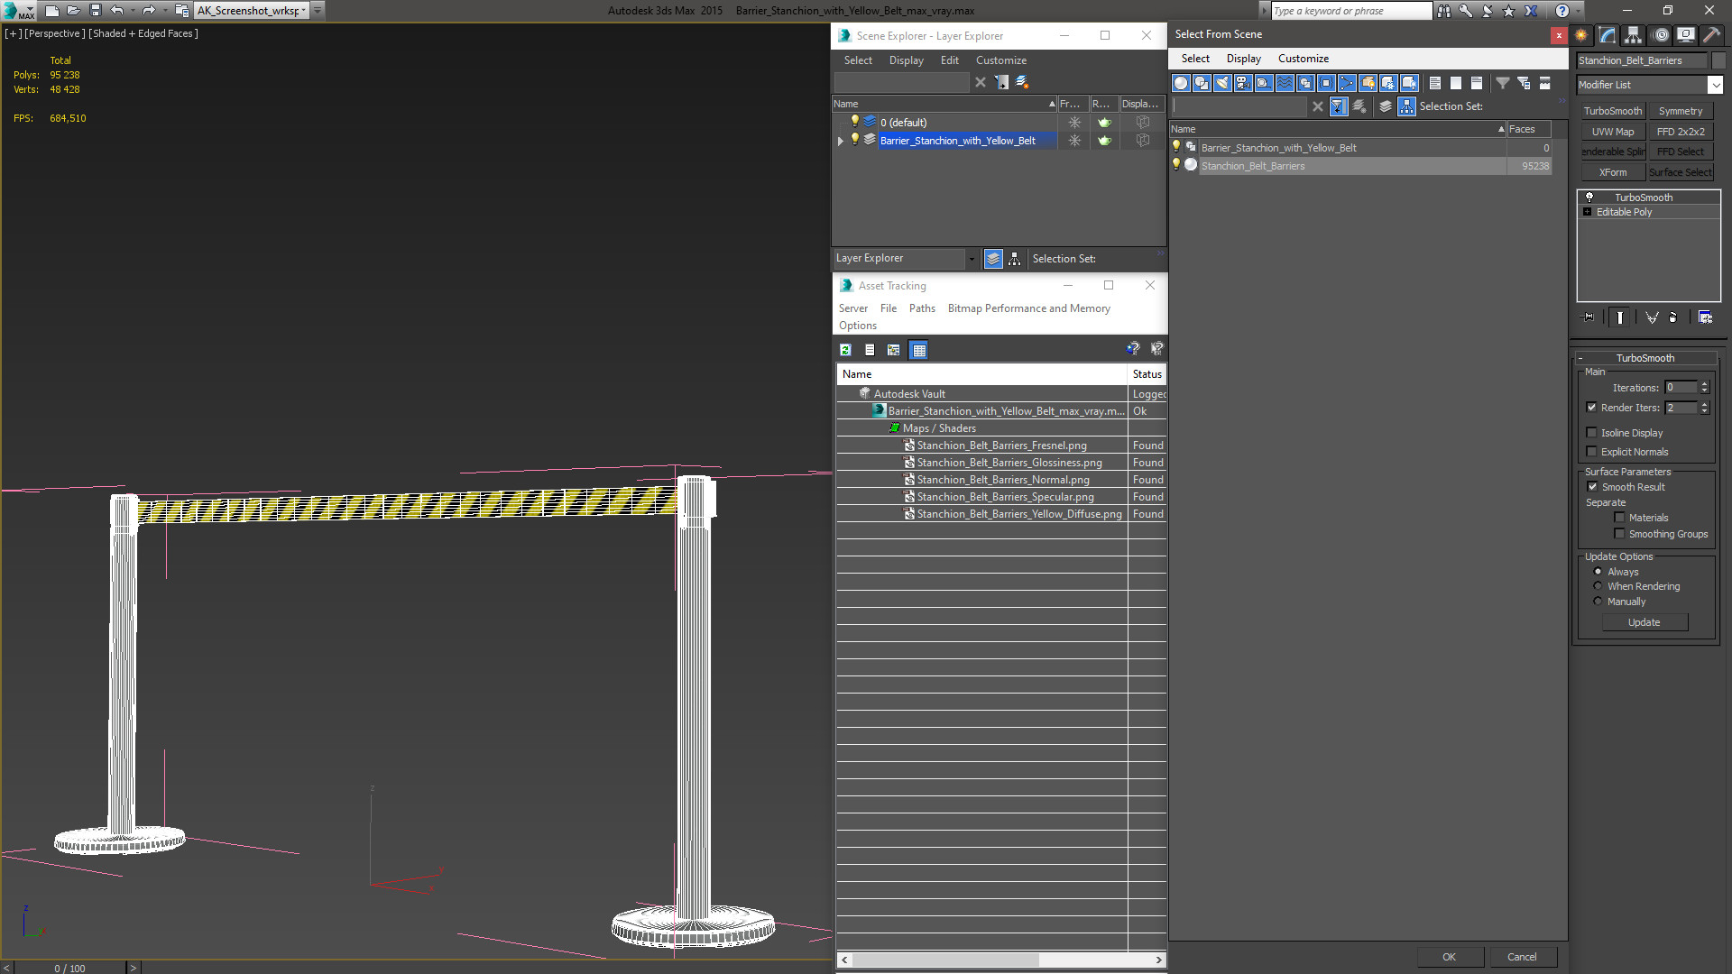Open Customize menu in Scene Explorer
The height and width of the screenshot is (974, 1732).
[1001, 60]
